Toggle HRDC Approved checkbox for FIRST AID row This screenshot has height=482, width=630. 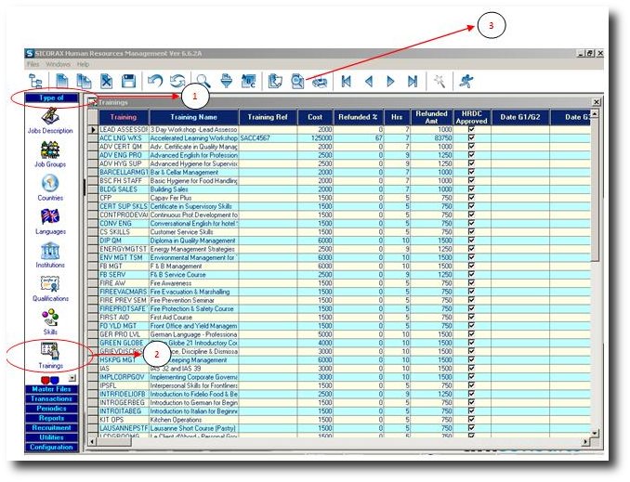(x=472, y=317)
